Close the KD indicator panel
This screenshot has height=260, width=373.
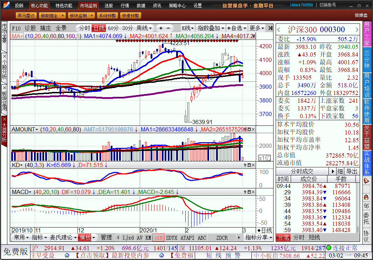[253, 165]
